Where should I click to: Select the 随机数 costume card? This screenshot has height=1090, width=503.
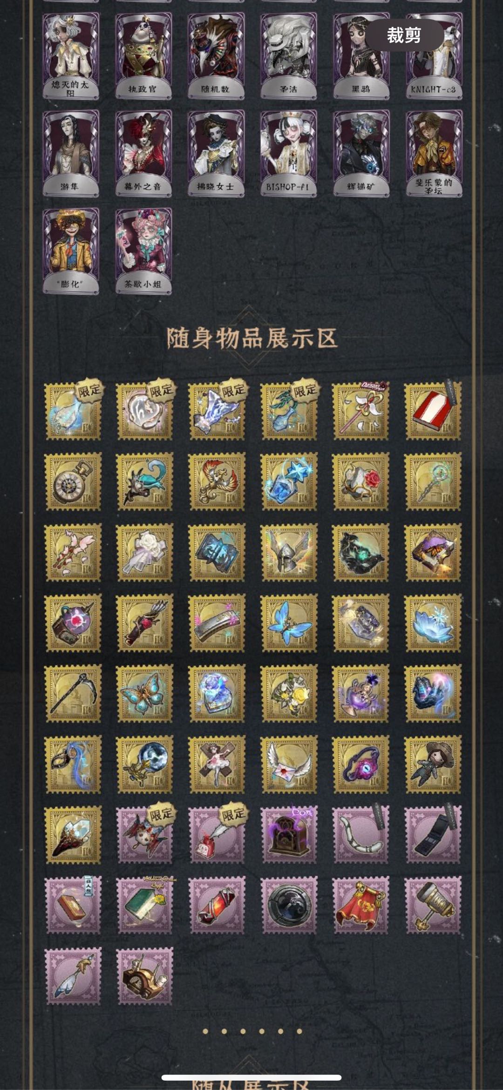[x=216, y=56]
